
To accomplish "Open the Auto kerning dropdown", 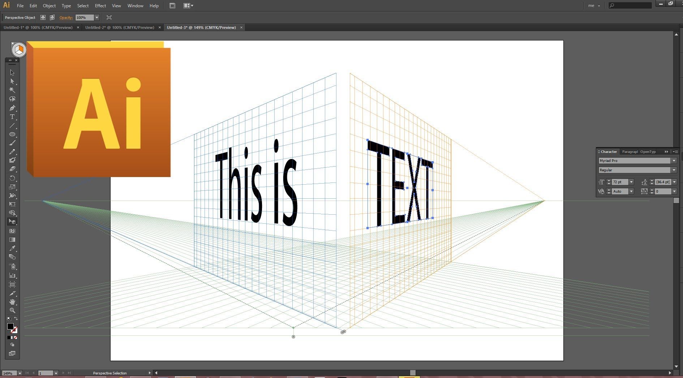I will pos(631,191).
